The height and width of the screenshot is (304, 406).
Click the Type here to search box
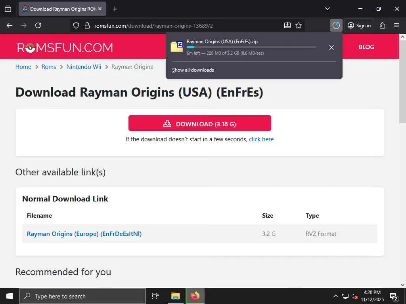pos(82,296)
